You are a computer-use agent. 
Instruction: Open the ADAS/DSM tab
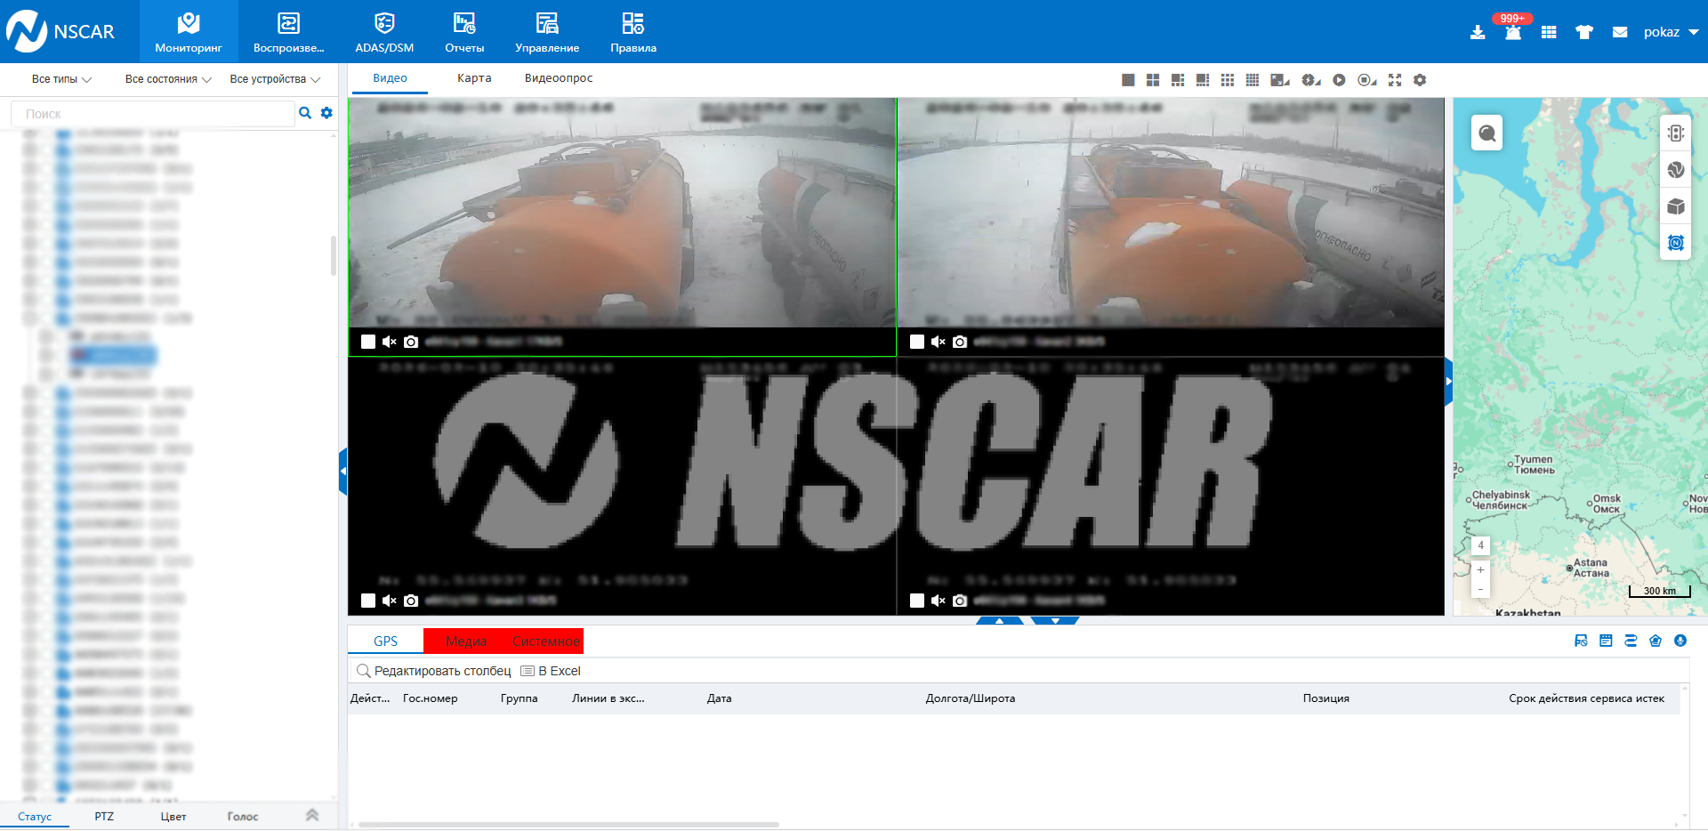(x=384, y=32)
